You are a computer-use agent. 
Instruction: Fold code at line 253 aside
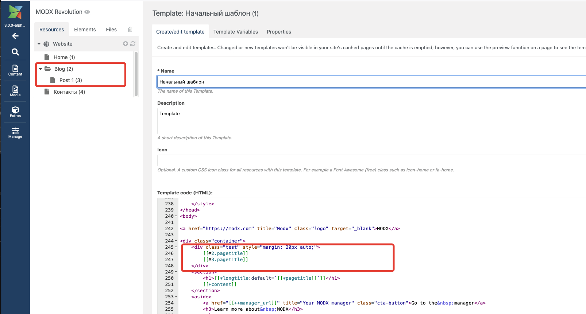click(x=176, y=297)
